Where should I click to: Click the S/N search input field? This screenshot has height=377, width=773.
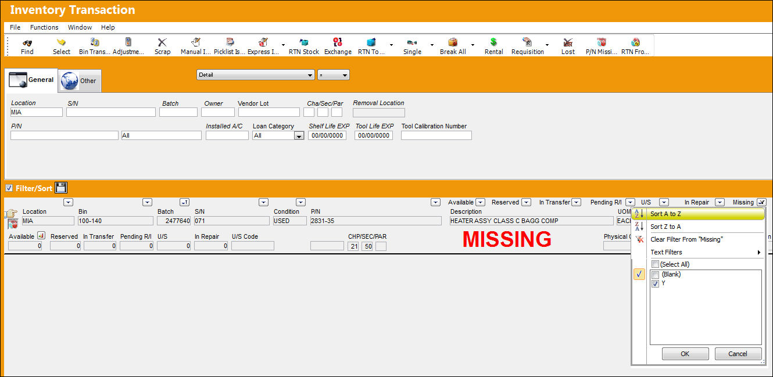point(111,112)
